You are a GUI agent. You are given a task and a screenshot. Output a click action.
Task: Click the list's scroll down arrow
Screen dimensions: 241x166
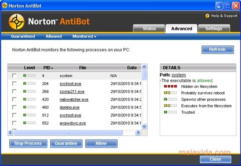point(144,126)
